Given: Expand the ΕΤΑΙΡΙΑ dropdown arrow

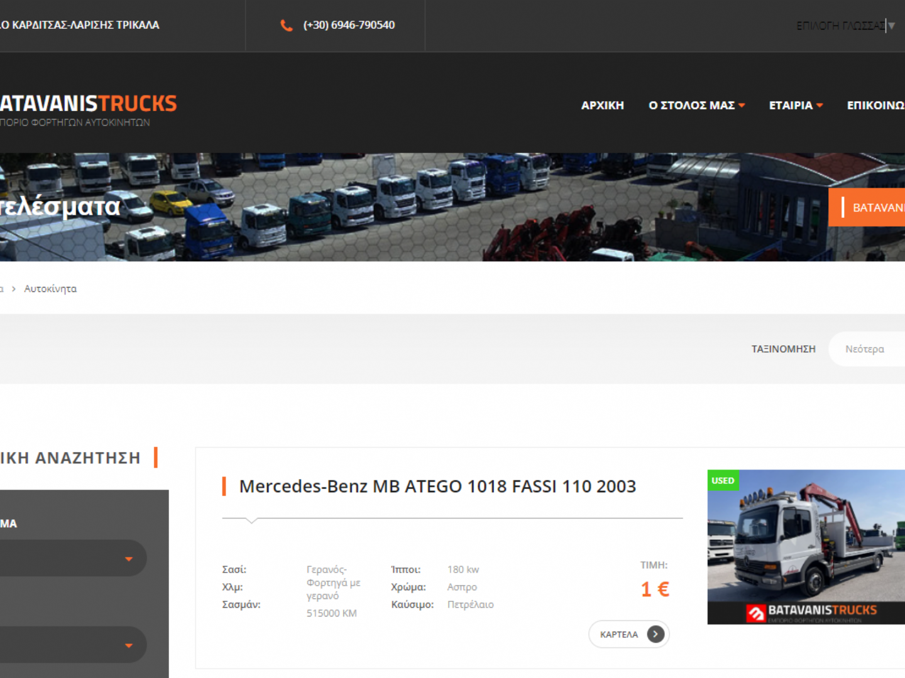Looking at the screenshot, I should point(820,105).
